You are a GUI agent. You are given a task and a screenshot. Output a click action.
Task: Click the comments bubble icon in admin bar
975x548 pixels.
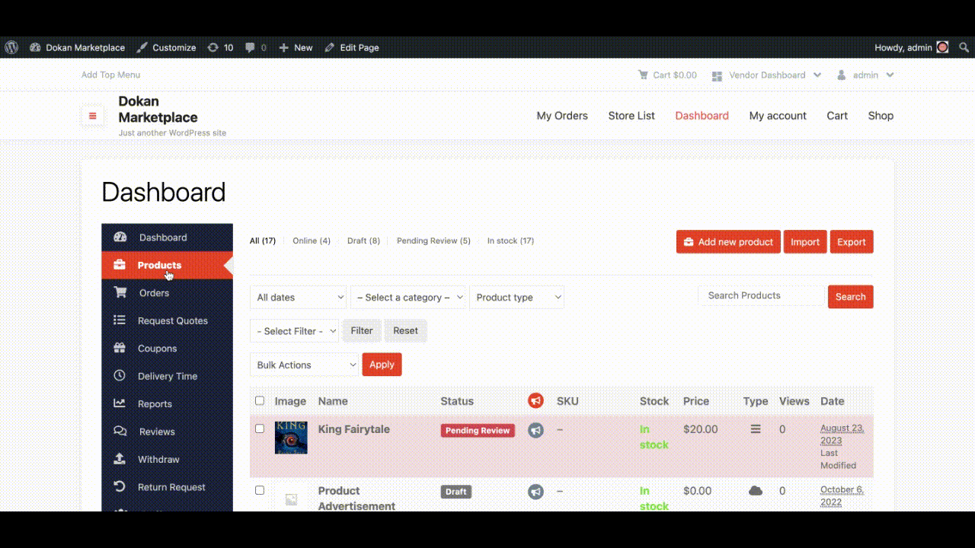pyautogui.click(x=250, y=47)
